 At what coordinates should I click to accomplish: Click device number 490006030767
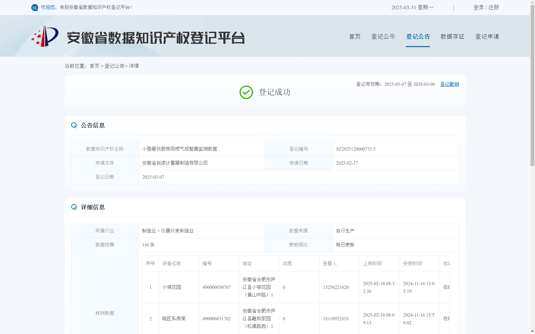(216, 287)
